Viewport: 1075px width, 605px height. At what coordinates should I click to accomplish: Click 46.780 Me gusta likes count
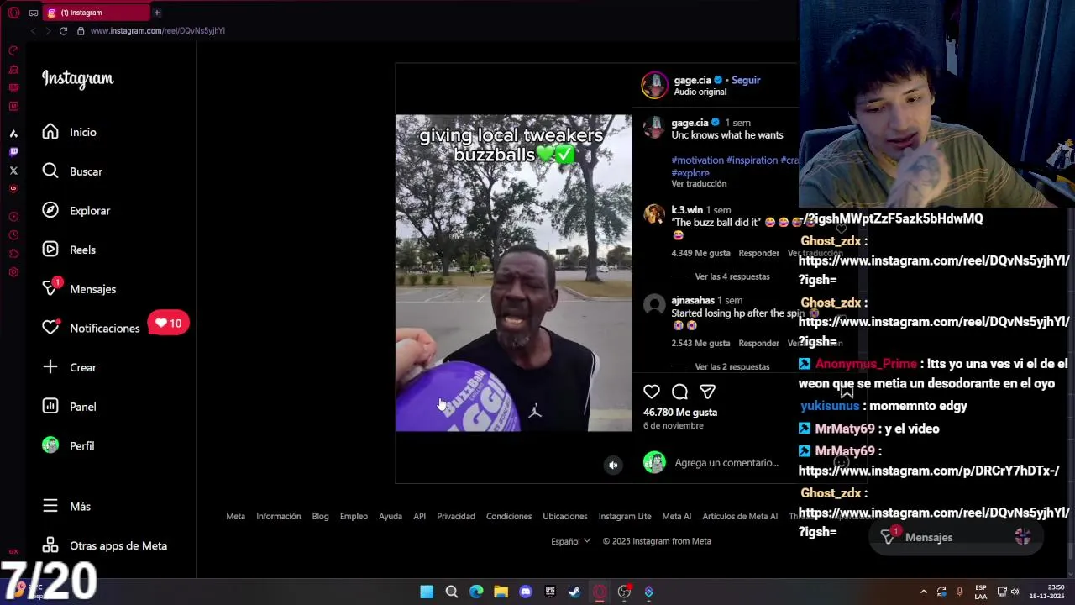[x=680, y=413]
